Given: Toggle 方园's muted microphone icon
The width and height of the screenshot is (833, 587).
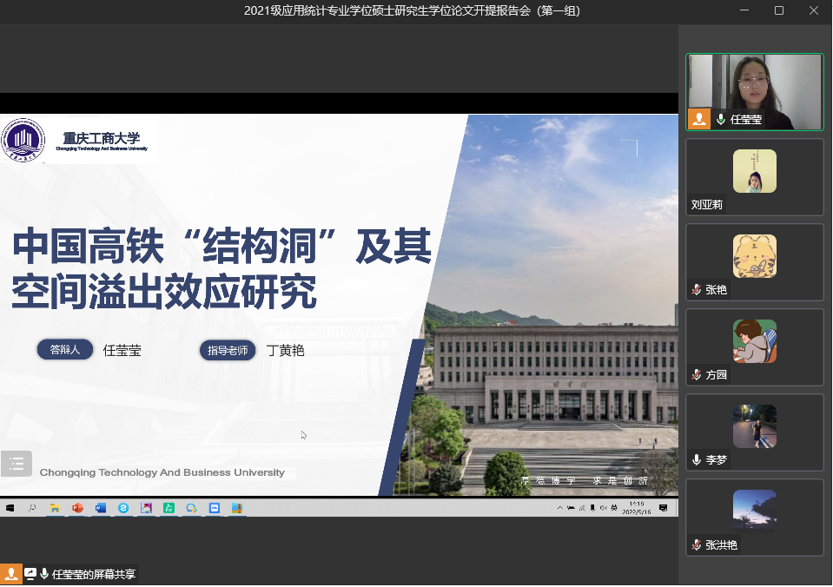Looking at the screenshot, I should tap(696, 375).
